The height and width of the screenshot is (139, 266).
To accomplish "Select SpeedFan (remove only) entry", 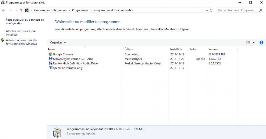I will click(68, 68).
